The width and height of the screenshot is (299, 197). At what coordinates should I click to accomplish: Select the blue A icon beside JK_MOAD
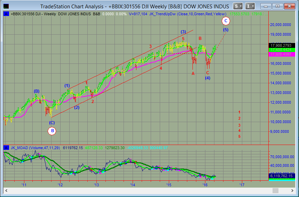point(6,148)
